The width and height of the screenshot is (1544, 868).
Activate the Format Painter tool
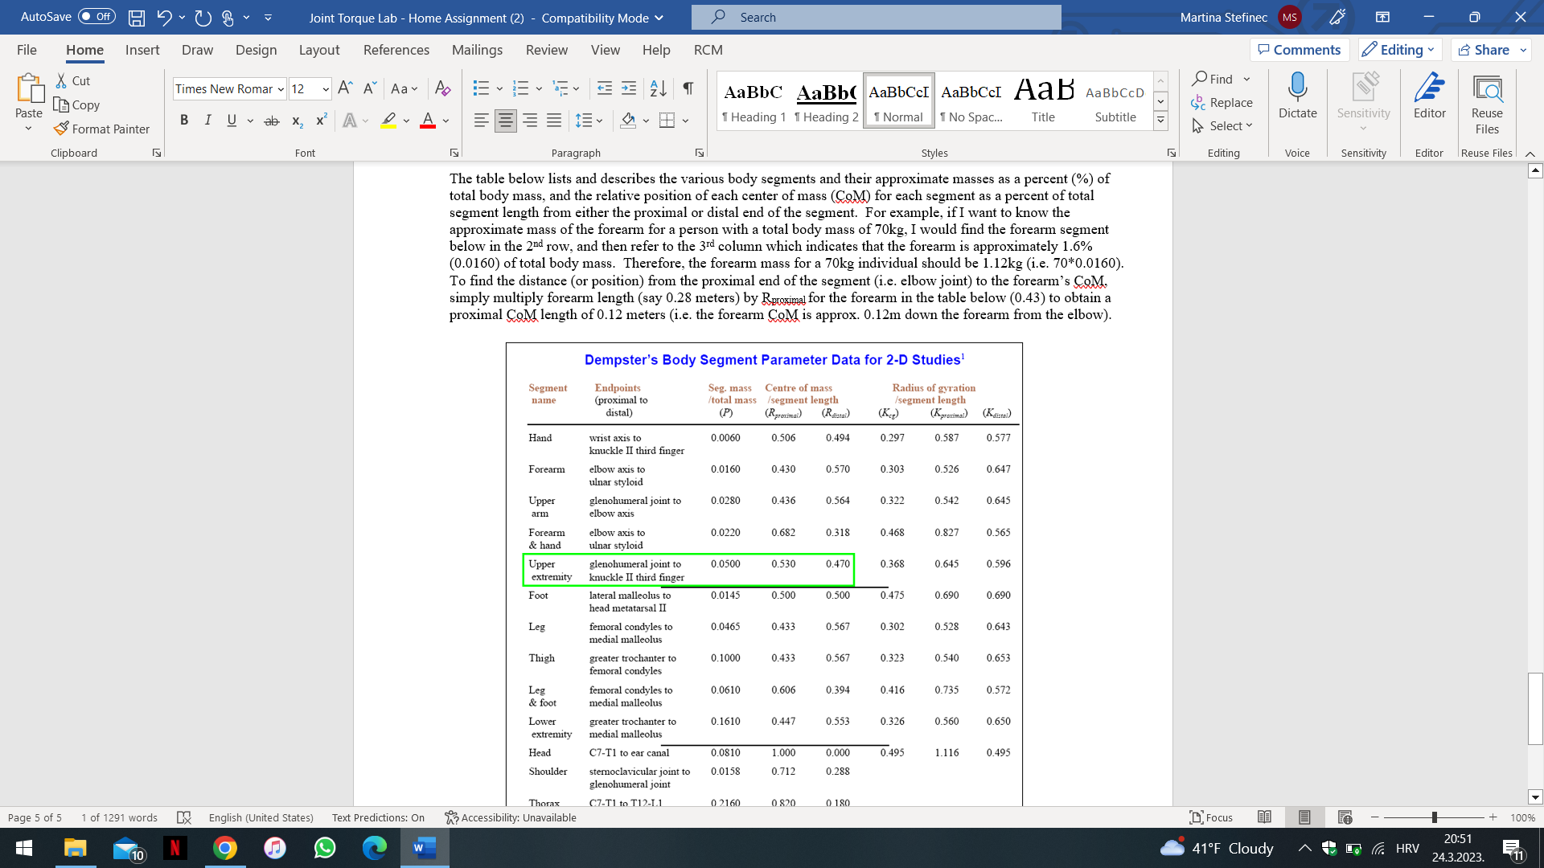click(x=102, y=129)
